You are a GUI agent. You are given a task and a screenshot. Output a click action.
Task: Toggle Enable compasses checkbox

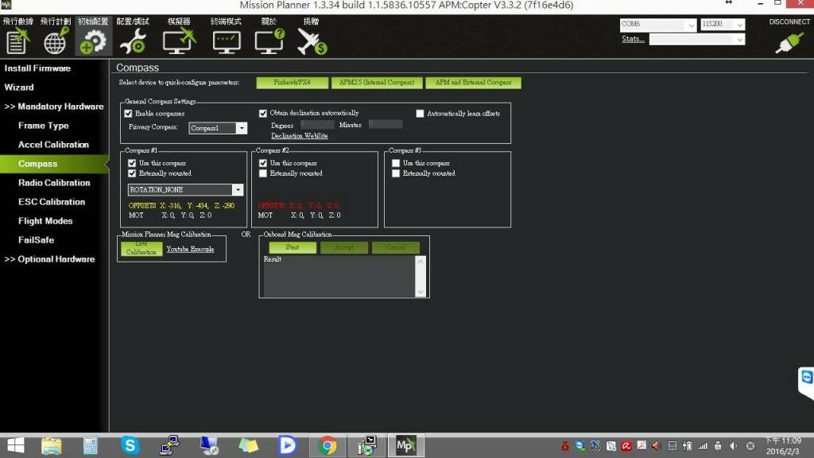pyautogui.click(x=128, y=113)
